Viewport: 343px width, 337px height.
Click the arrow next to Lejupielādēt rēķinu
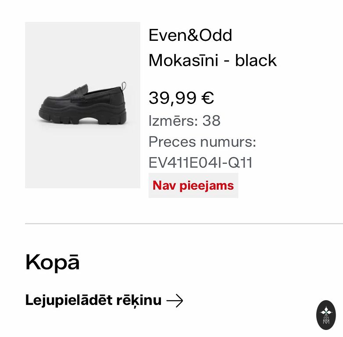coord(175,301)
